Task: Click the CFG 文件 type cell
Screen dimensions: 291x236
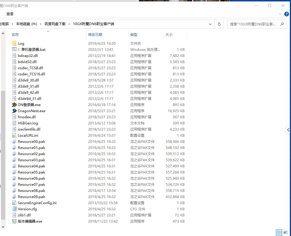Action: [138, 209]
